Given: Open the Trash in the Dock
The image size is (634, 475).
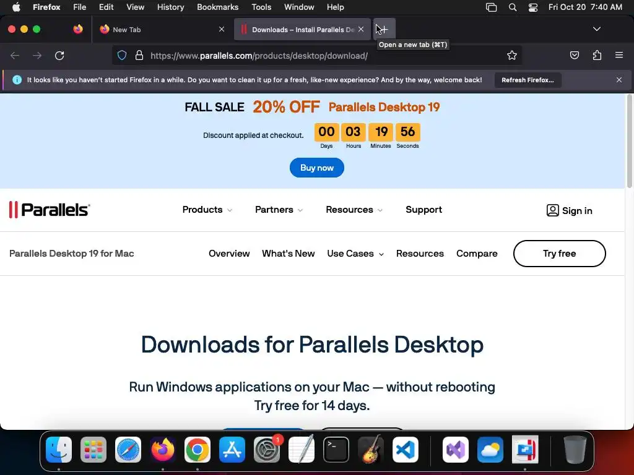Looking at the screenshot, I should 575,450.
